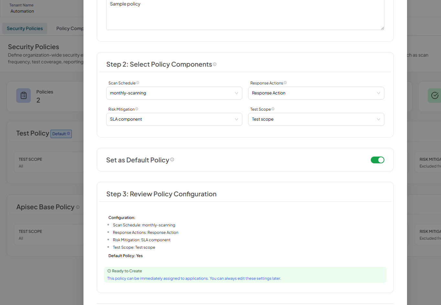
Task: Click the Default badge on Test Policy
Action: click(61, 134)
